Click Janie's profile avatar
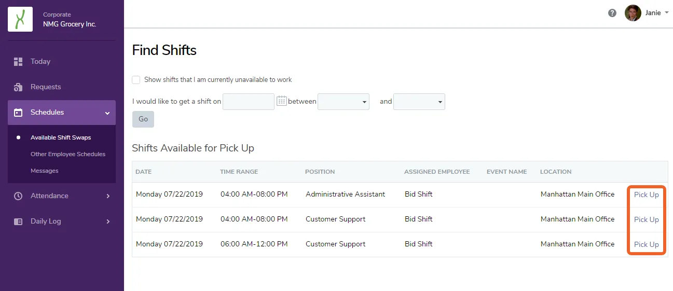This screenshot has width=673, height=291. pyautogui.click(x=633, y=13)
